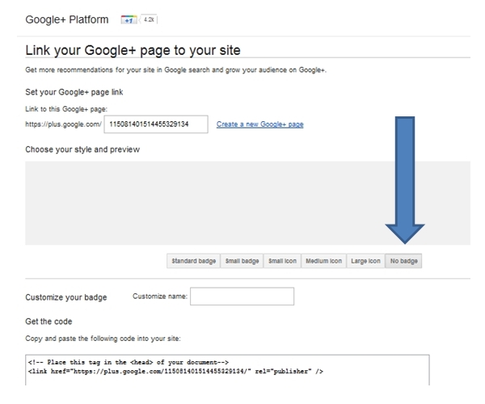Choose the Small icon style
Screen dimensions: 485x404
point(282,262)
